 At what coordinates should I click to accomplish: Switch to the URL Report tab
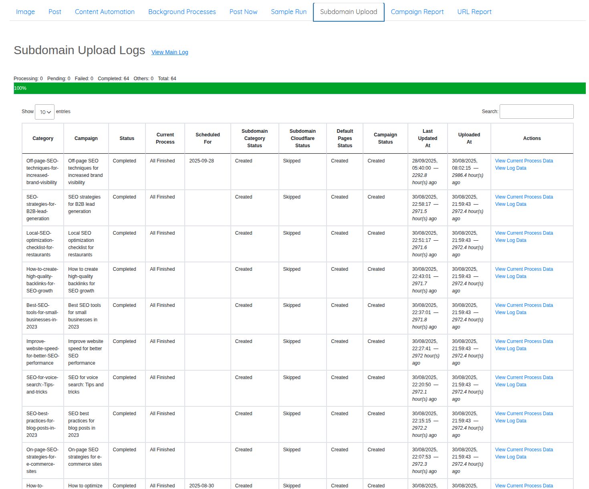pyautogui.click(x=474, y=12)
